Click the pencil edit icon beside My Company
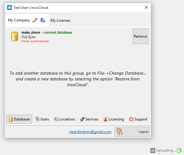 pyautogui.click(x=35, y=20)
